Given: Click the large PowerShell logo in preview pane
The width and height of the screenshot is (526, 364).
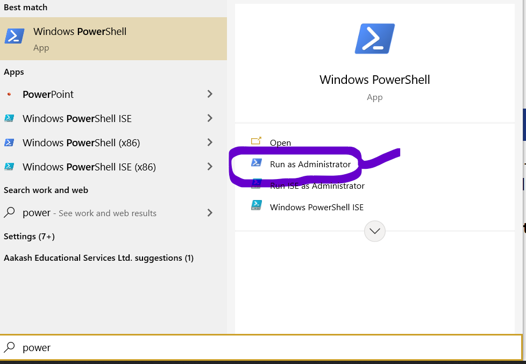Looking at the screenshot, I should point(374,38).
